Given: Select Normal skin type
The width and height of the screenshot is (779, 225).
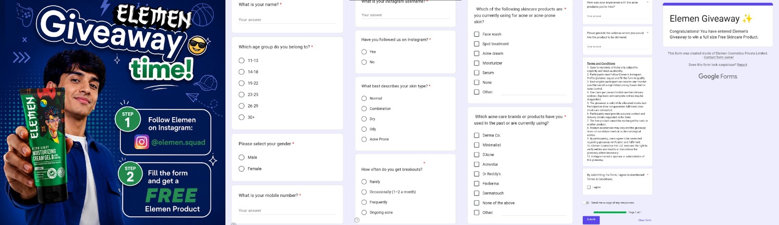Looking at the screenshot, I should point(364,98).
